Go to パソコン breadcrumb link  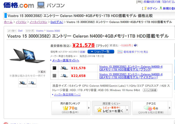[21, 22]
